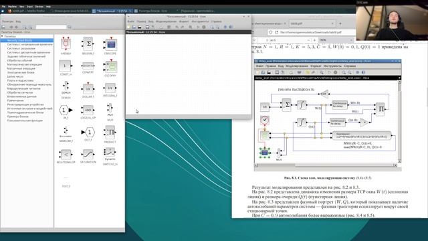
Task: Select Системы с дискретным временем palette
Action: click(x=29, y=52)
